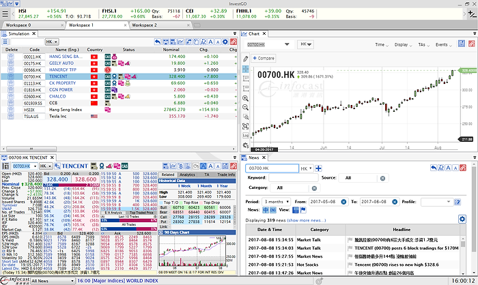Click show more news link
478x285 pixels.
tap(306, 220)
